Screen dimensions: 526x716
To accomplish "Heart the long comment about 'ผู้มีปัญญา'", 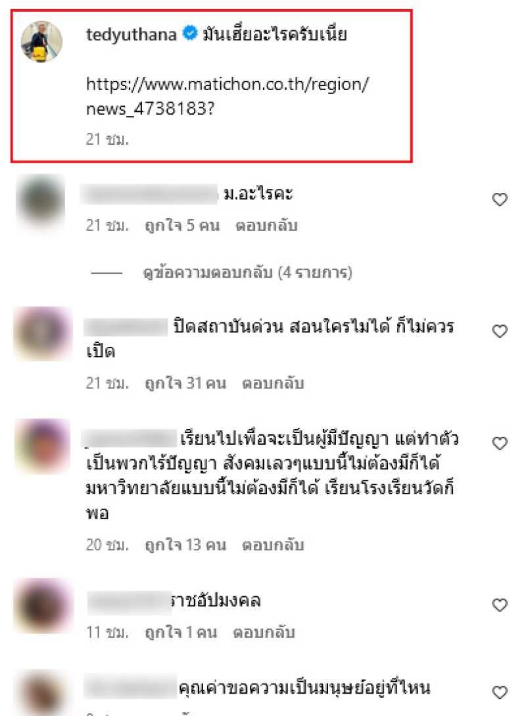I will click(x=500, y=444).
